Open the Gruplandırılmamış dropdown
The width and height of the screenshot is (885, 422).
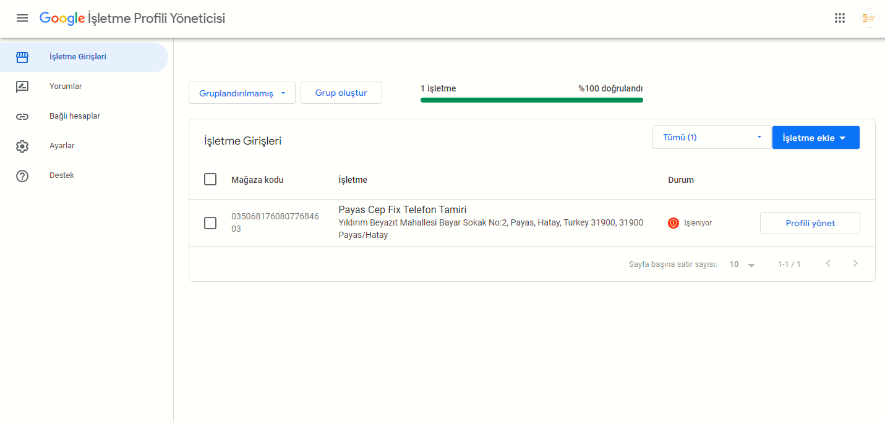[x=242, y=93]
